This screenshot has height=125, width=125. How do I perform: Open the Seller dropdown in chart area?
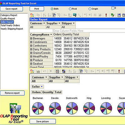42,87
